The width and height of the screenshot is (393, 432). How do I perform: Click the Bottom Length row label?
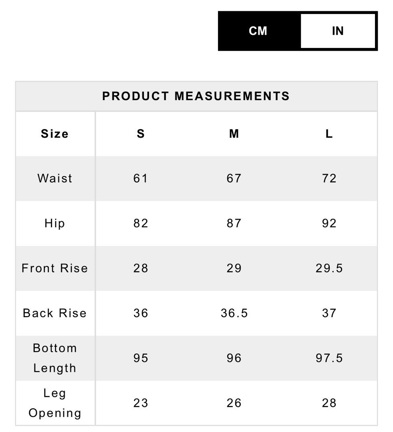[54, 358]
